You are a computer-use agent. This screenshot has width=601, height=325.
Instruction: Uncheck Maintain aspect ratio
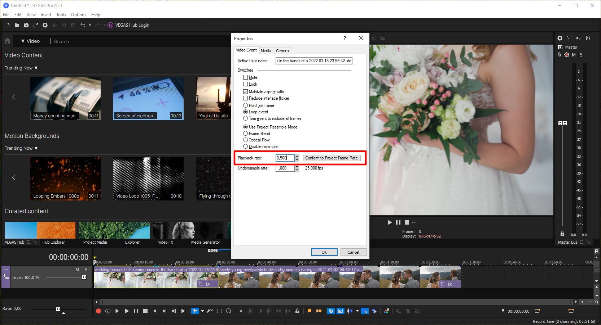(x=246, y=92)
